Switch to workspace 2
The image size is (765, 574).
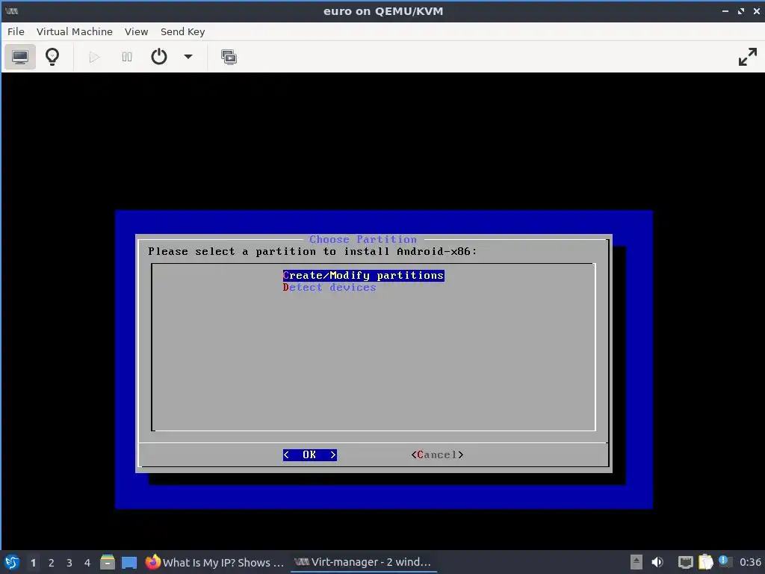point(52,563)
